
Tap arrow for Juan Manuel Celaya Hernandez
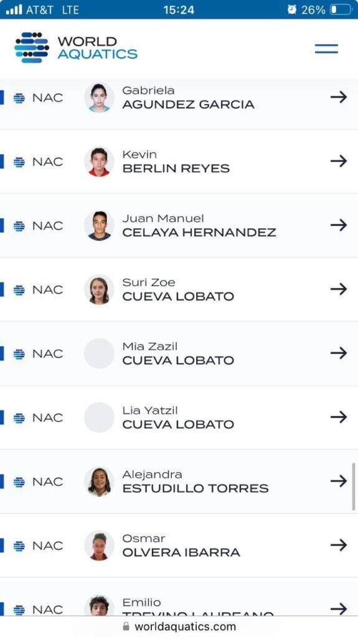(339, 225)
